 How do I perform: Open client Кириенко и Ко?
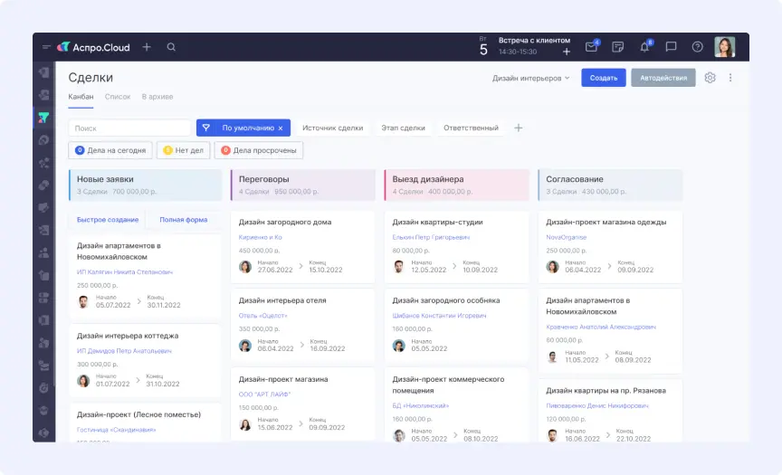[261, 237]
